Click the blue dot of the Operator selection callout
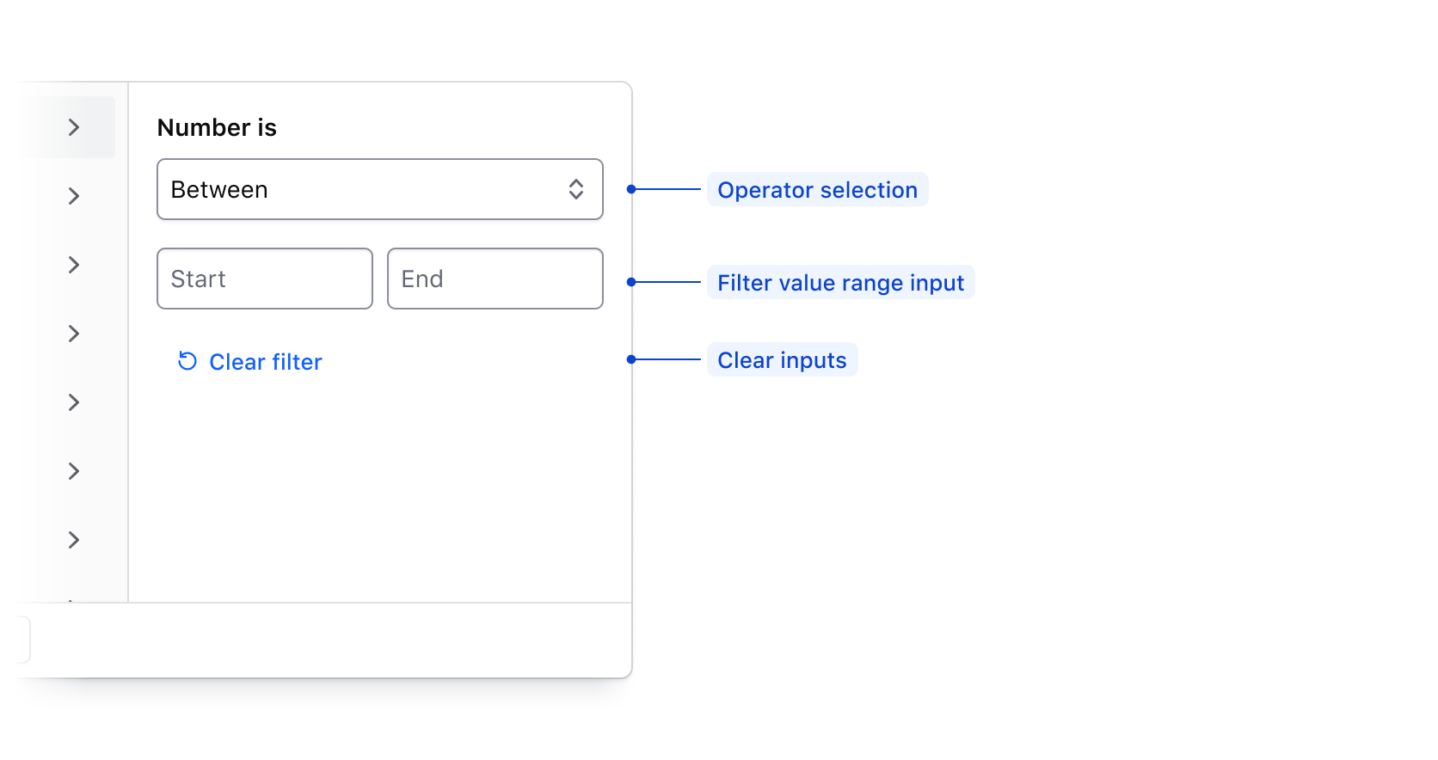 pos(631,189)
